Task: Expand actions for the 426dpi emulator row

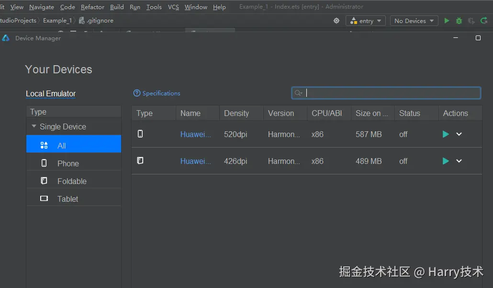Action: (x=459, y=161)
